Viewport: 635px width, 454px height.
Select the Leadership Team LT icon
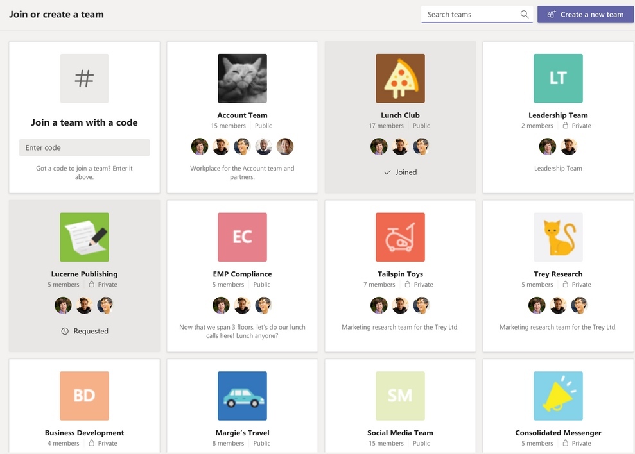click(558, 78)
